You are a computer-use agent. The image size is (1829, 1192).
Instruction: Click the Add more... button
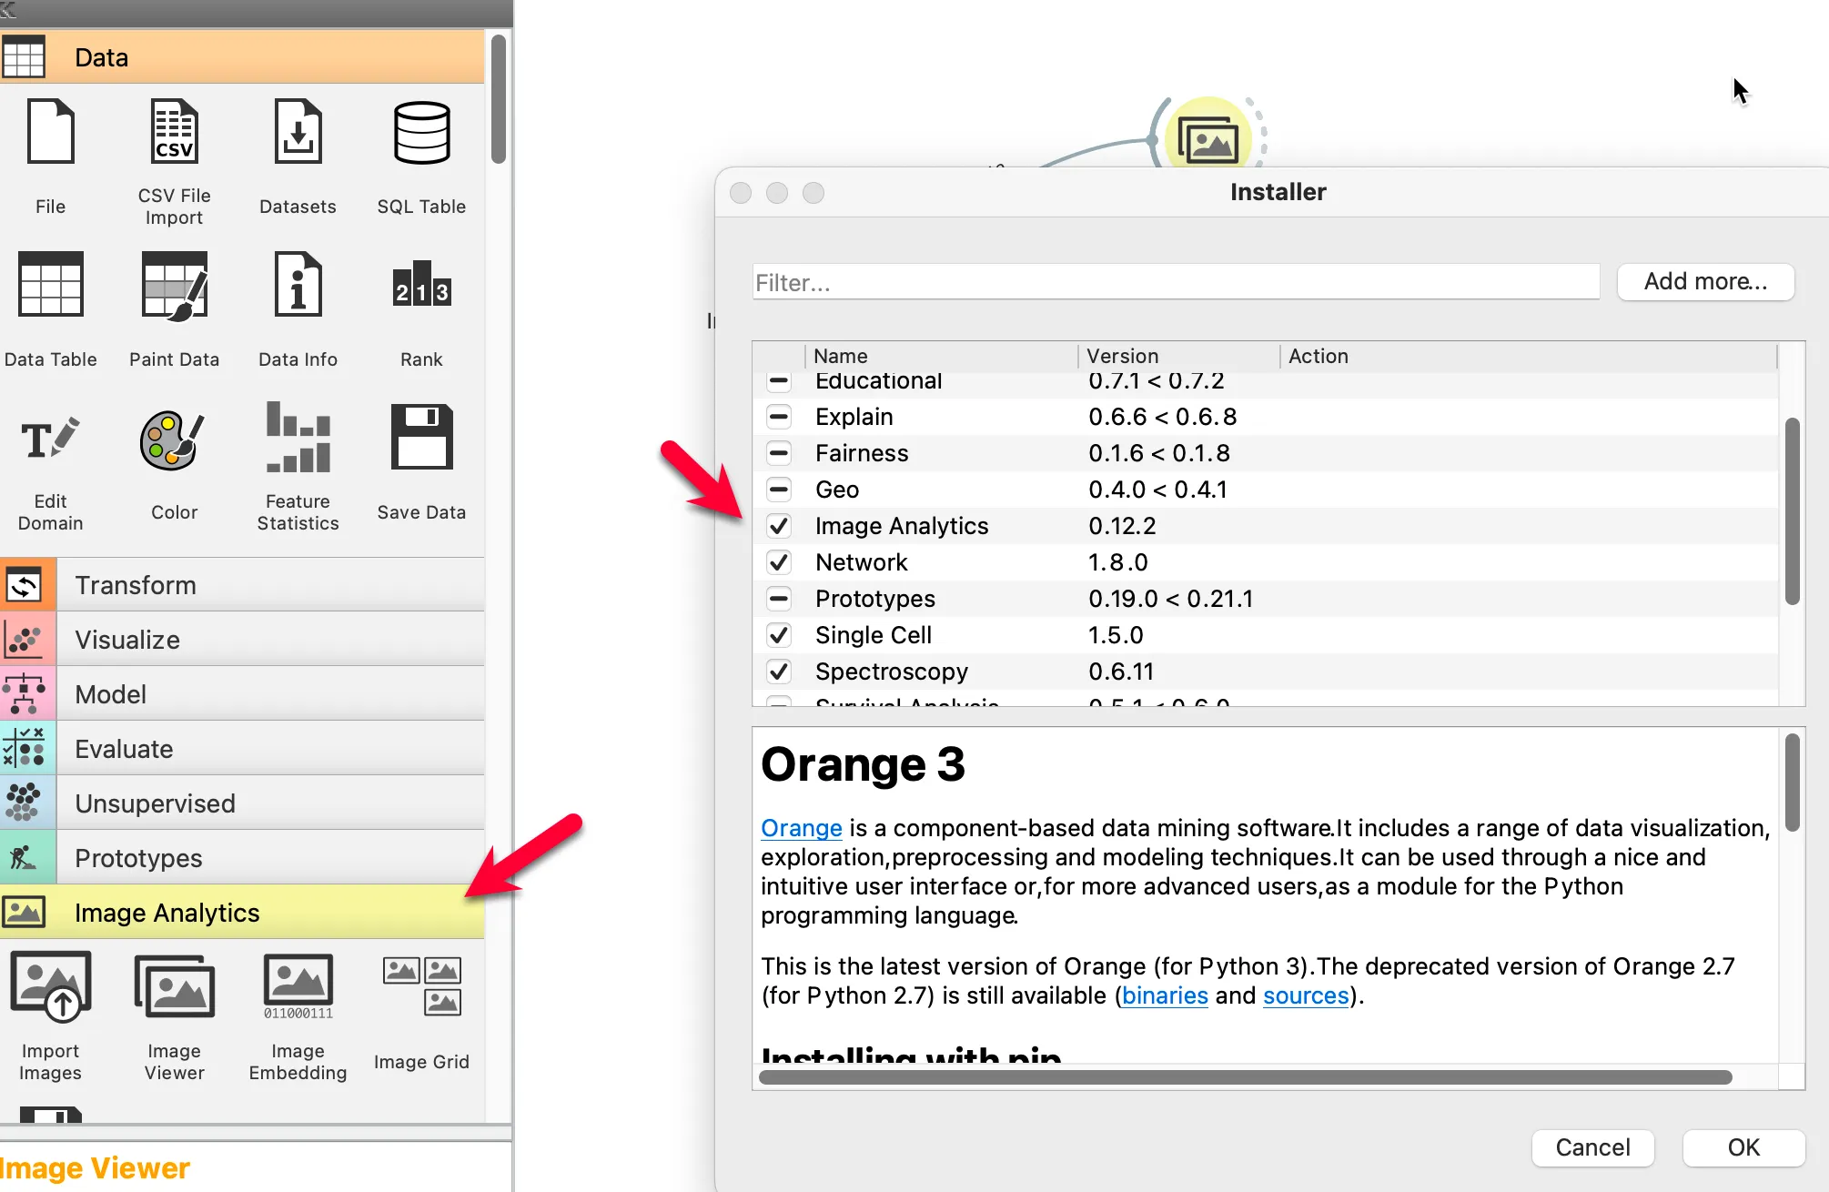1704,282
